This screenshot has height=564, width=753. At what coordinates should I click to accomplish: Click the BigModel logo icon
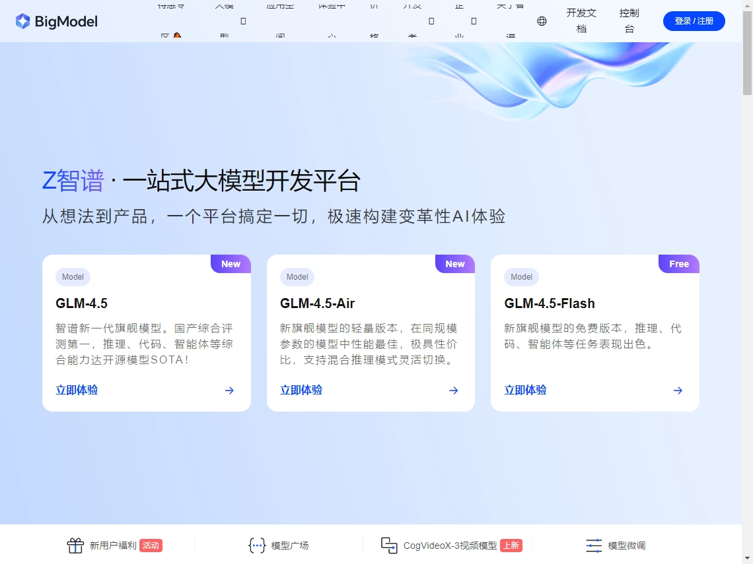pos(23,21)
